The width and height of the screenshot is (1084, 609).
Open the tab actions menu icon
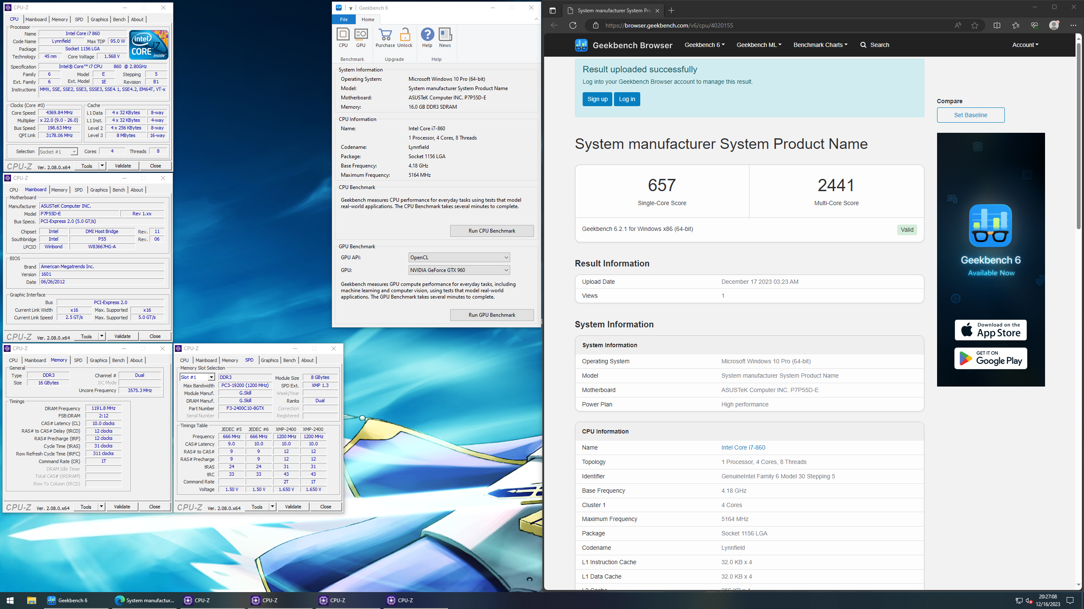point(553,11)
